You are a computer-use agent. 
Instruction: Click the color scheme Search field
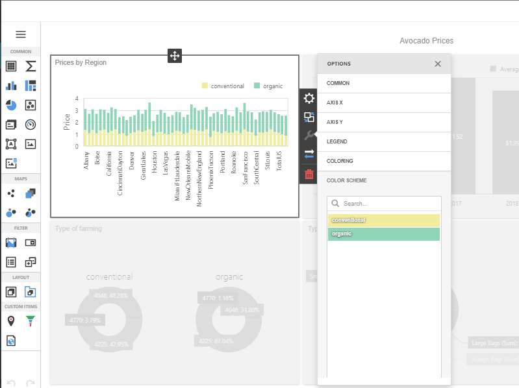click(x=388, y=203)
